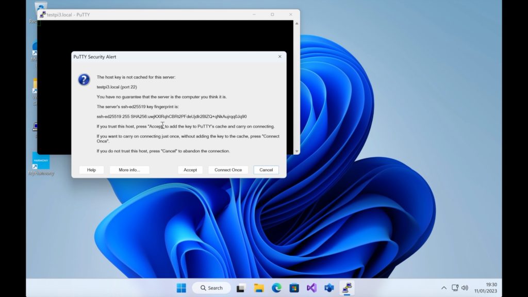Viewport: 528px width, 297px height.
Task: Open the PuTTY window system menu icon
Action: tap(43, 14)
